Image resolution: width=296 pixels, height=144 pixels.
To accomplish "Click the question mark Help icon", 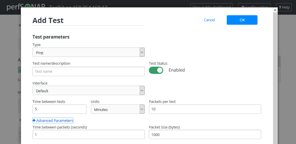I will [280, 7].
